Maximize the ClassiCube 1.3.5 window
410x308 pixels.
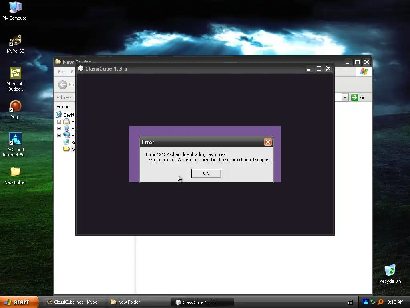coord(318,69)
